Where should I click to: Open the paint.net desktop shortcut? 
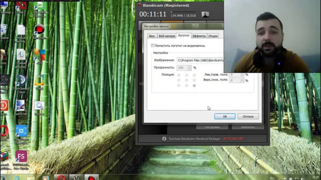click(x=21, y=107)
